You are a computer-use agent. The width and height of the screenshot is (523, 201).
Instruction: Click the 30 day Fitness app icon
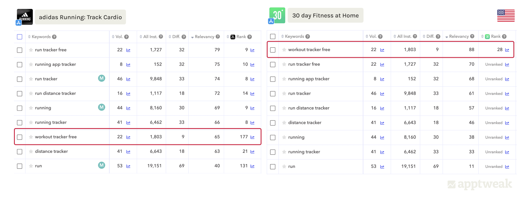tap(277, 15)
